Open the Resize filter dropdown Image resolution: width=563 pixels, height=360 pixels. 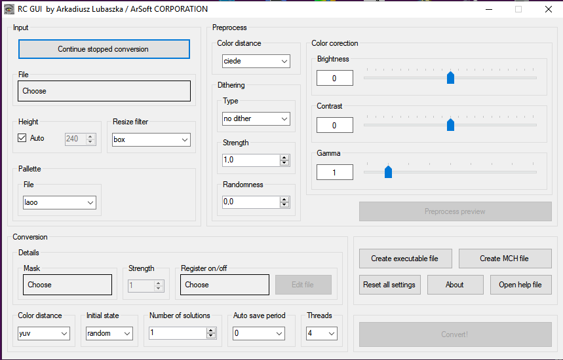pyautogui.click(x=151, y=139)
